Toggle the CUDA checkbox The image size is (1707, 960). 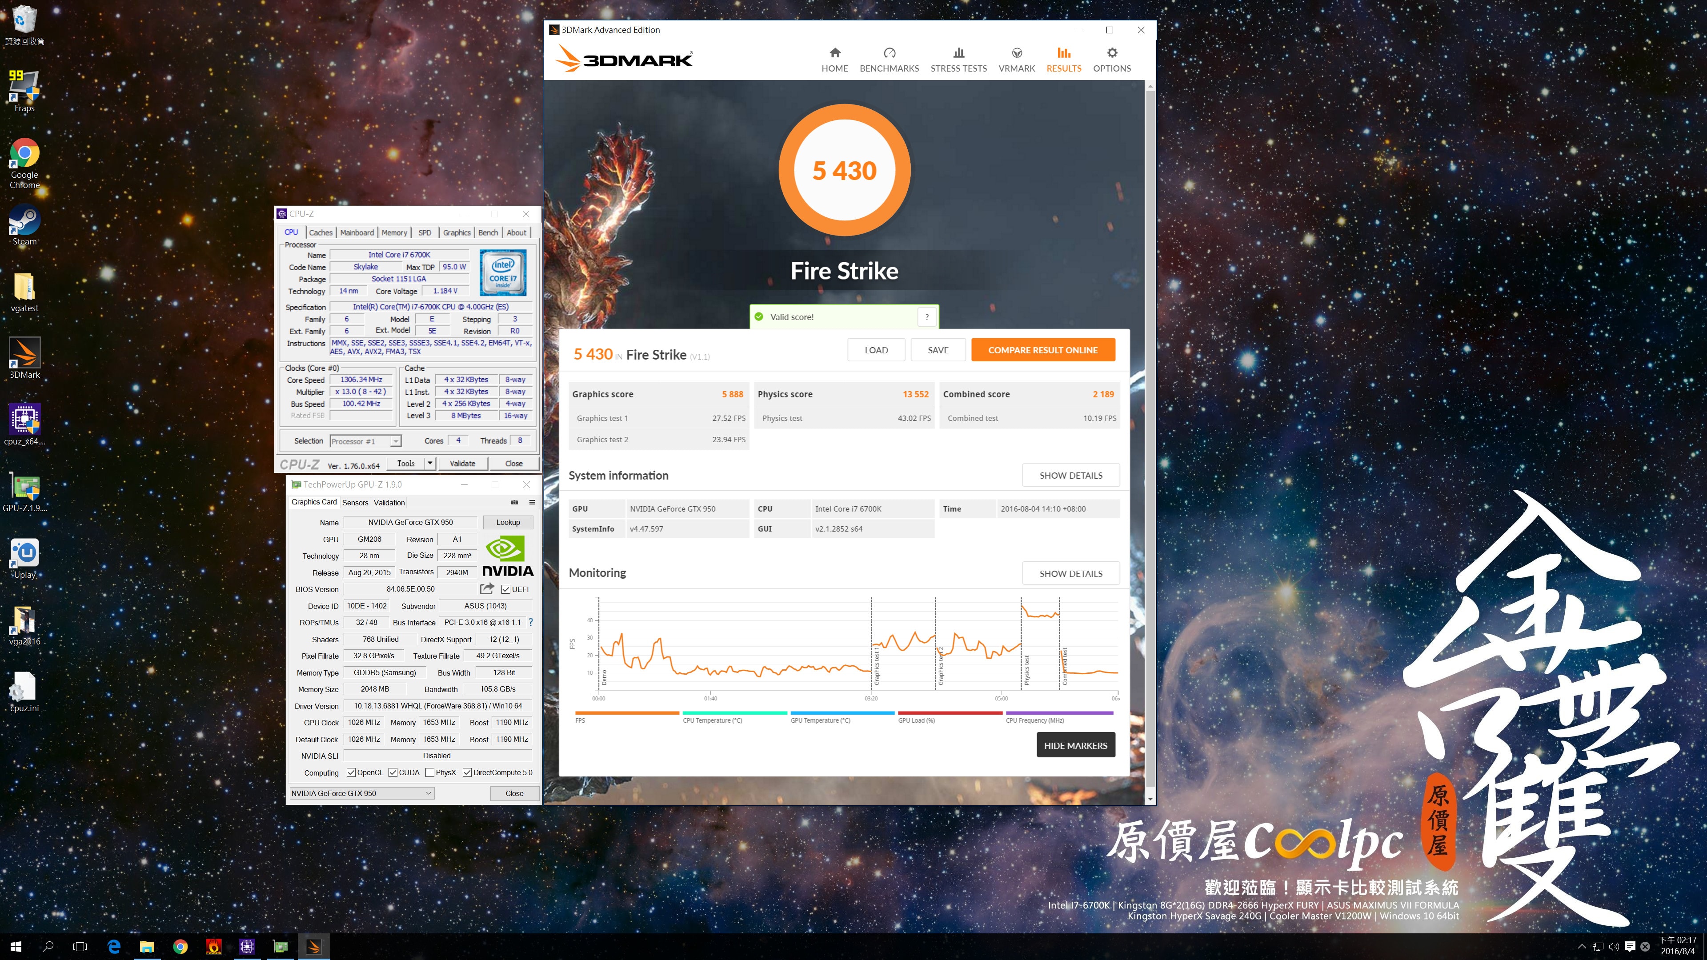[x=393, y=772]
